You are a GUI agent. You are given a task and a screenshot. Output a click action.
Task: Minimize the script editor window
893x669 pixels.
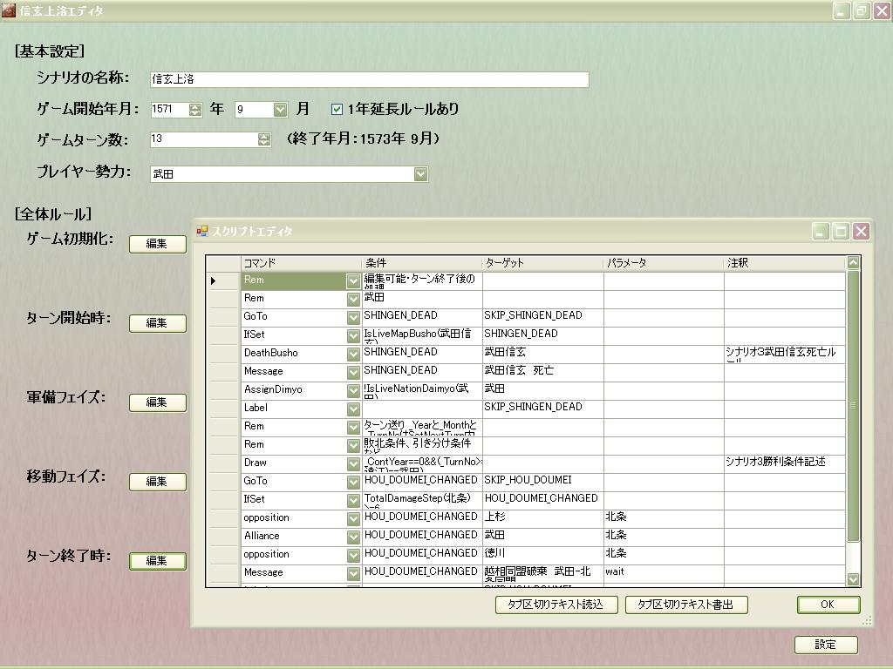click(820, 231)
